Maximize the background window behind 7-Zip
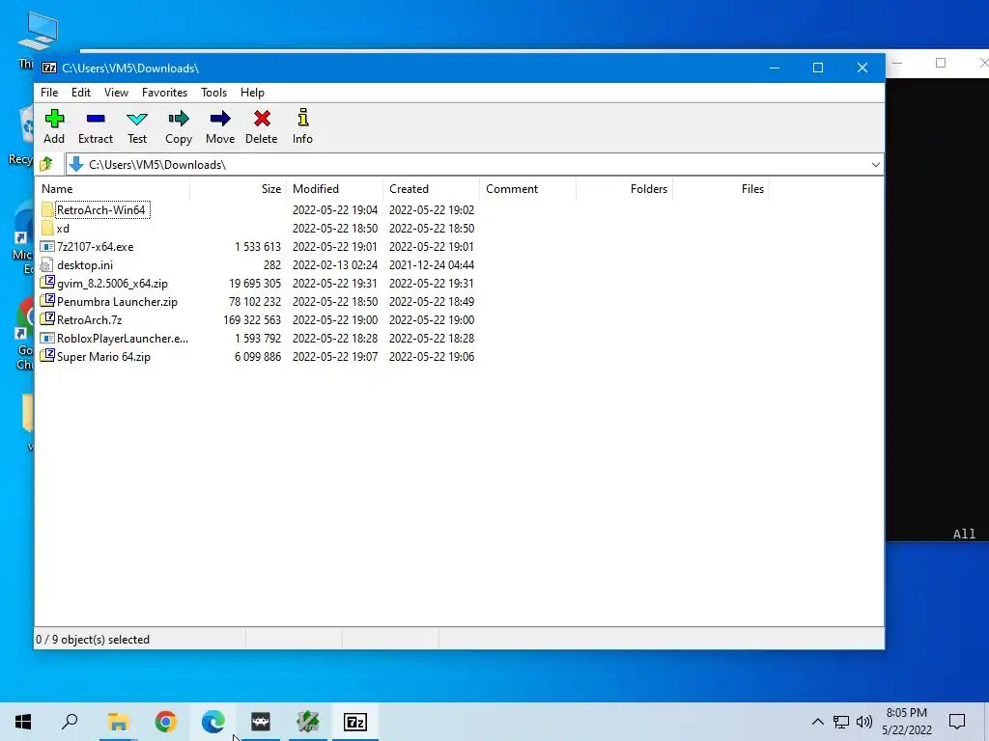The height and width of the screenshot is (741, 989). (941, 63)
